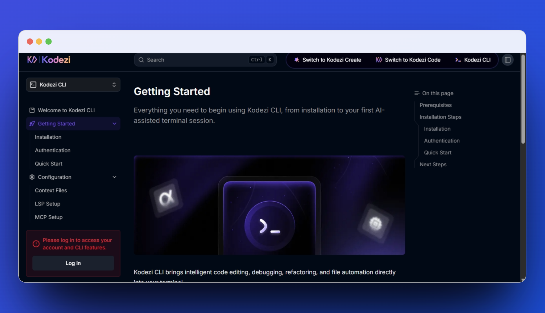Click the Configuration gear icon
The image size is (545, 313).
point(32,177)
